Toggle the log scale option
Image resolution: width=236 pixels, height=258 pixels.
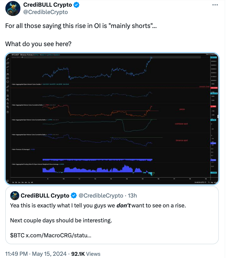coord(212,182)
